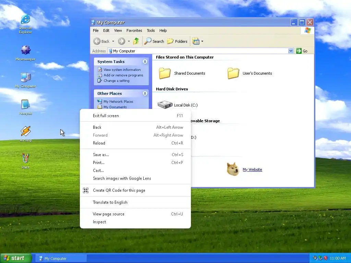Screen dimensions: 351x263
Task: Select the Shared Documents folder
Action: click(x=182, y=73)
